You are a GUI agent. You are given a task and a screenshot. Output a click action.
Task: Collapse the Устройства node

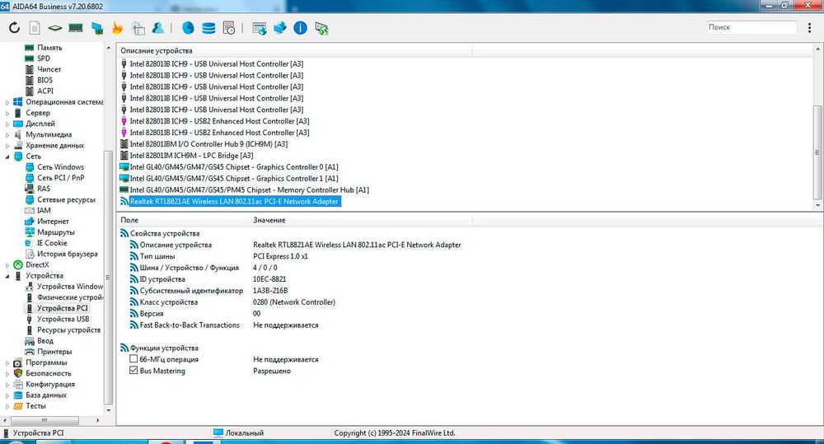click(7, 276)
